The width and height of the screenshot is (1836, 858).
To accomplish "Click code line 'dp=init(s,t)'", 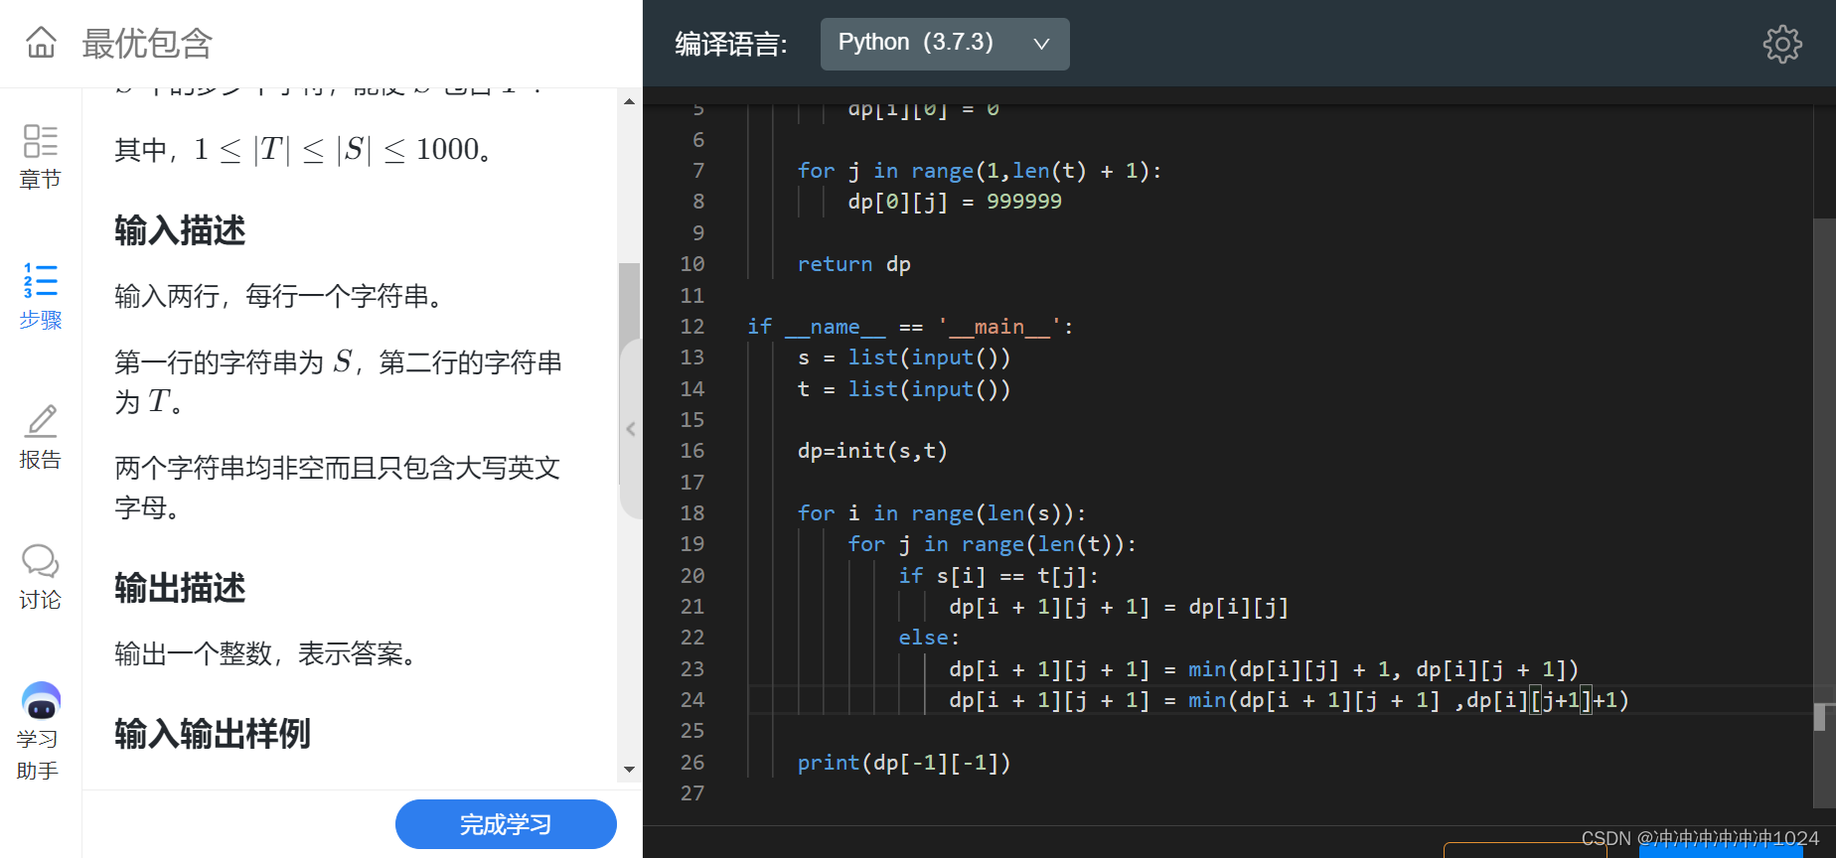I will (872, 451).
